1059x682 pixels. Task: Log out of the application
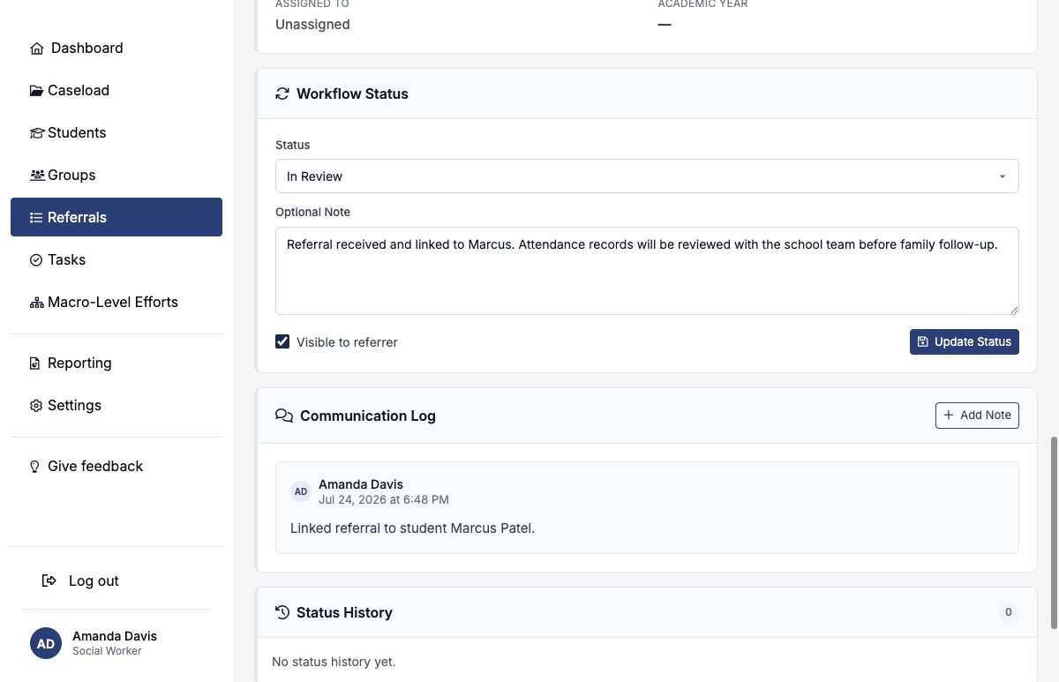click(116, 581)
